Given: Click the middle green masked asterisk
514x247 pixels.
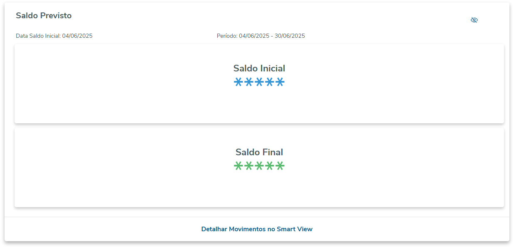Looking at the screenshot, I should click(x=259, y=166).
